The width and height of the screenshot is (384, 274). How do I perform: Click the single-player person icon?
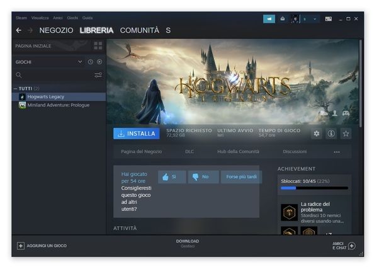tap(334, 113)
